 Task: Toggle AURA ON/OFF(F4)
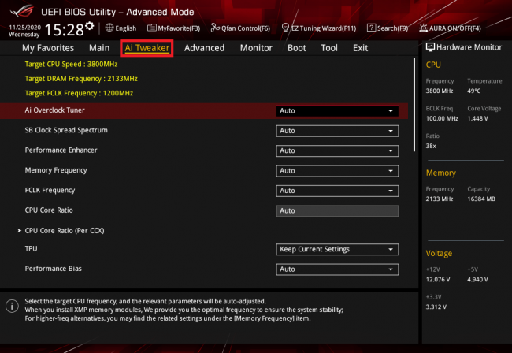point(450,28)
